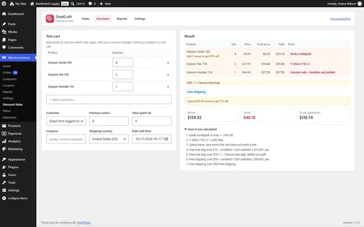
Task: Focus the Add a product field
Action: [109, 100]
